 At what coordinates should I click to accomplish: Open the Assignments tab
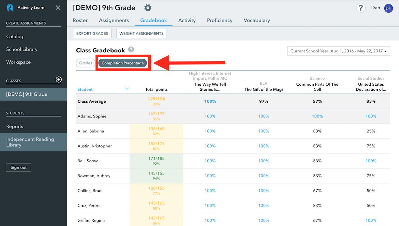point(114,20)
